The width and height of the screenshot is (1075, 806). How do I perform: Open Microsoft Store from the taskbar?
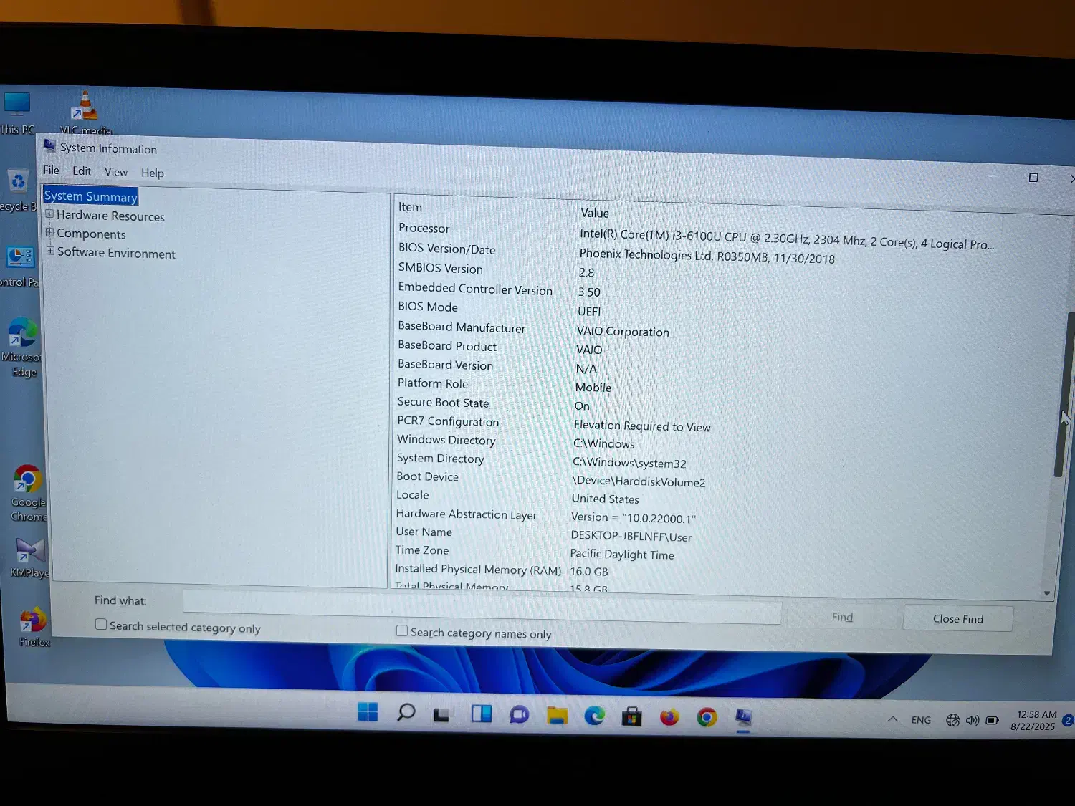[x=631, y=716]
